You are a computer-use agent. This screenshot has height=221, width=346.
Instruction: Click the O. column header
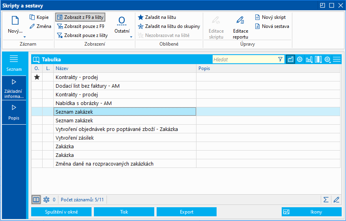(x=37, y=68)
